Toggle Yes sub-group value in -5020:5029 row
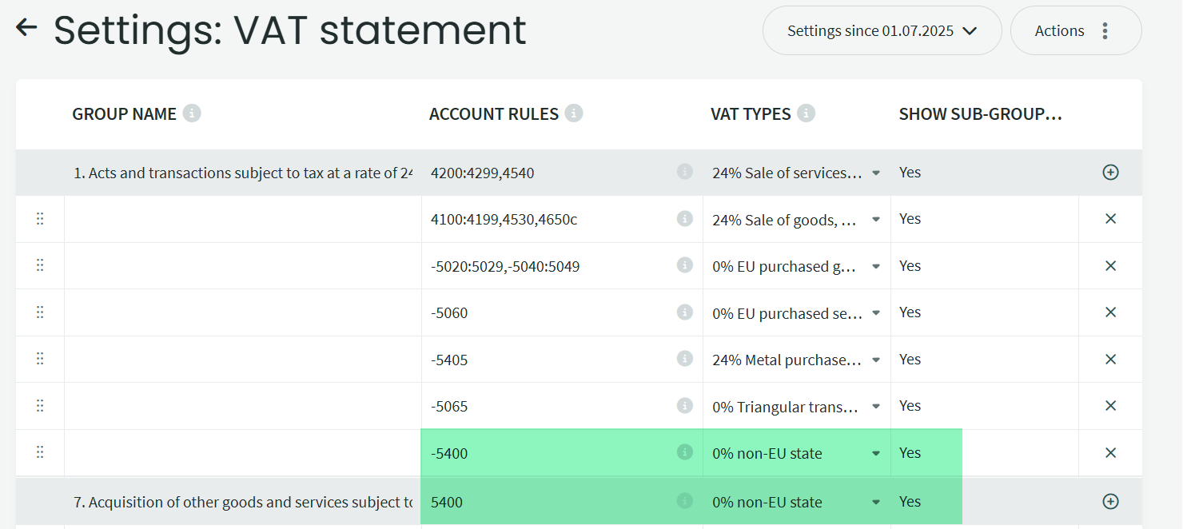 (x=910, y=266)
